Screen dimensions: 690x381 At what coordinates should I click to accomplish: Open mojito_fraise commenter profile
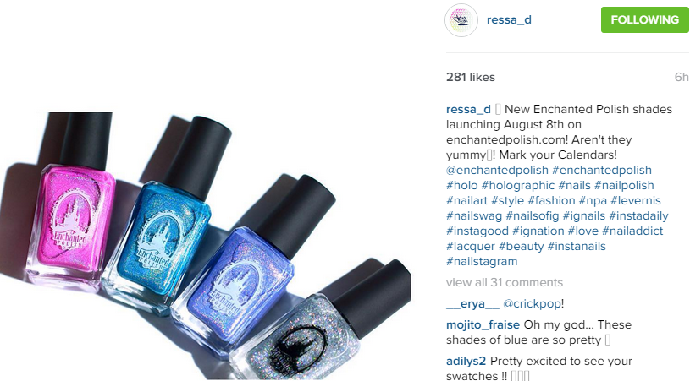(x=483, y=324)
